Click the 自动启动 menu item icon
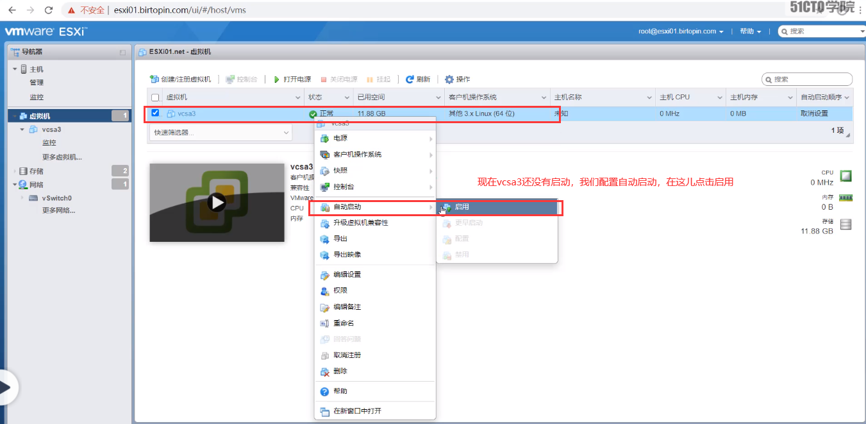 tap(324, 207)
